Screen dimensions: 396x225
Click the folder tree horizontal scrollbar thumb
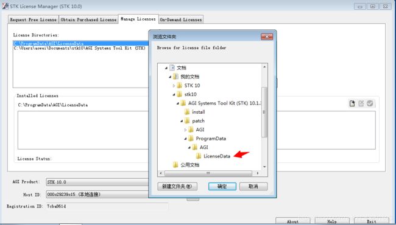pos(208,173)
